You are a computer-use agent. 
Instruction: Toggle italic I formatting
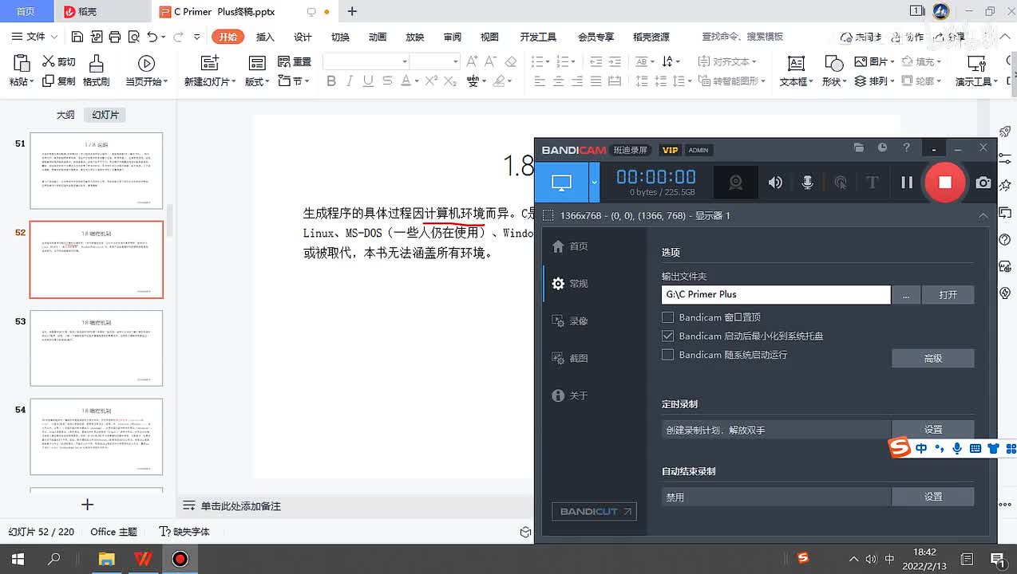pyautogui.click(x=350, y=81)
